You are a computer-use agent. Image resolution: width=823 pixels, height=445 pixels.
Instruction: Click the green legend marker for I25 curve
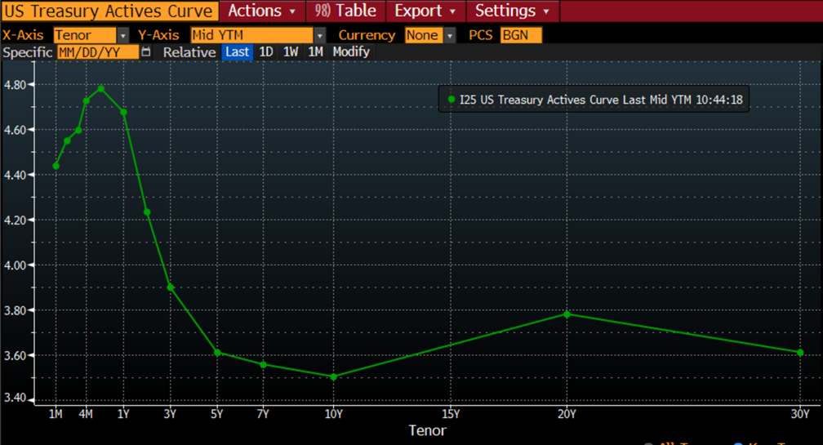[x=451, y=100]
